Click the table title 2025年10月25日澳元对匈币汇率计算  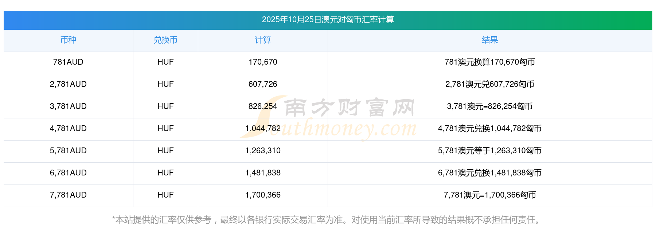click(x=328, y=20)
